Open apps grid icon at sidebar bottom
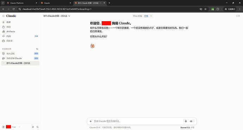The height and width of the screenshot is (130, 243). [33, 127]
